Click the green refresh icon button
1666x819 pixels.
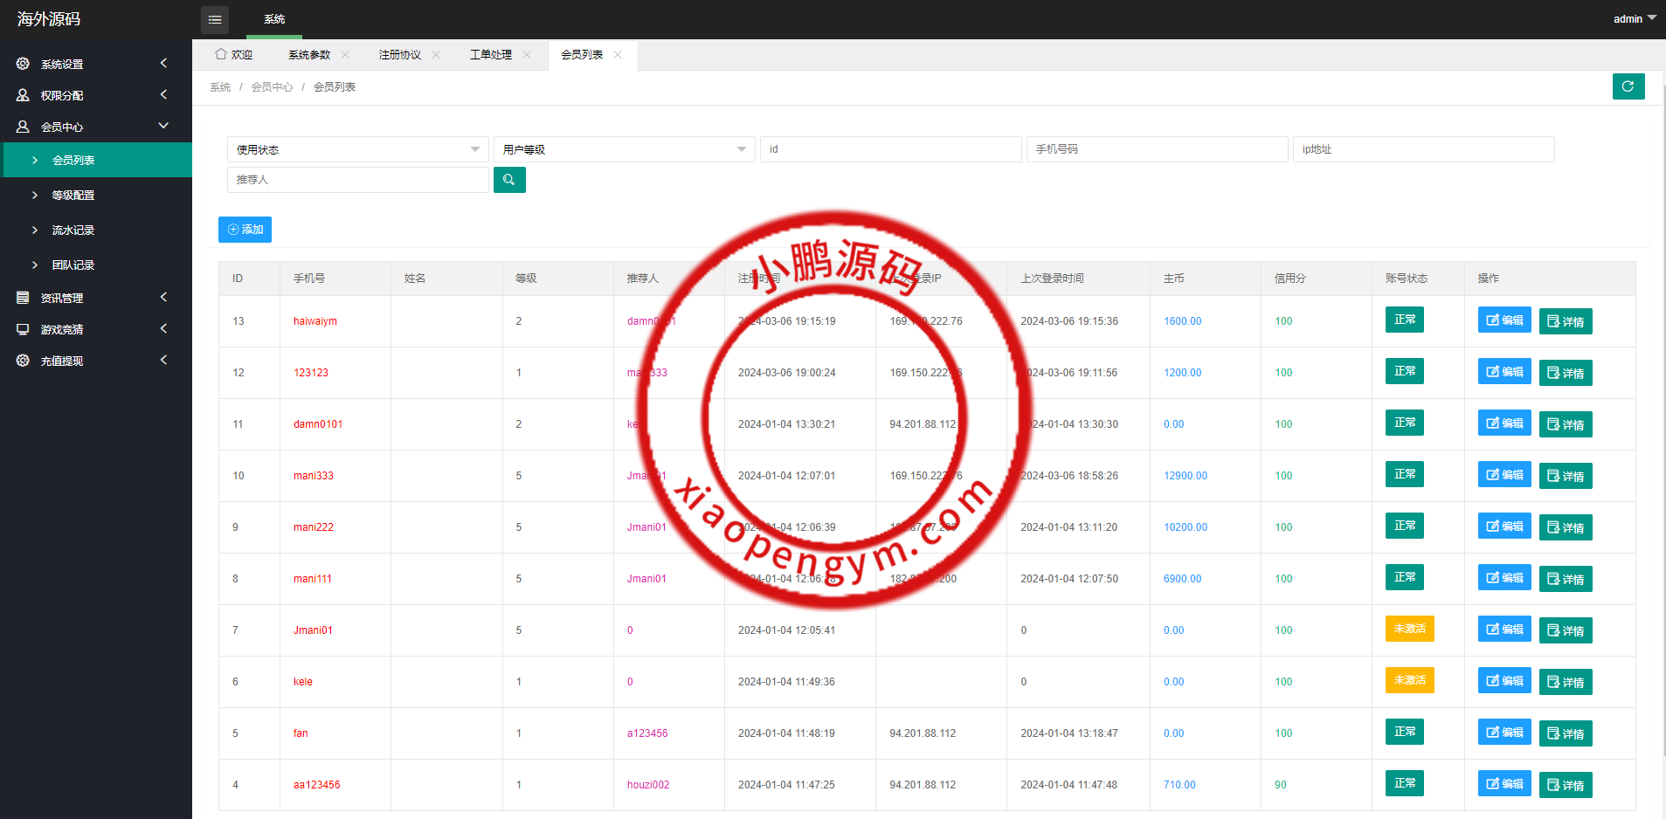point(1628,86)
